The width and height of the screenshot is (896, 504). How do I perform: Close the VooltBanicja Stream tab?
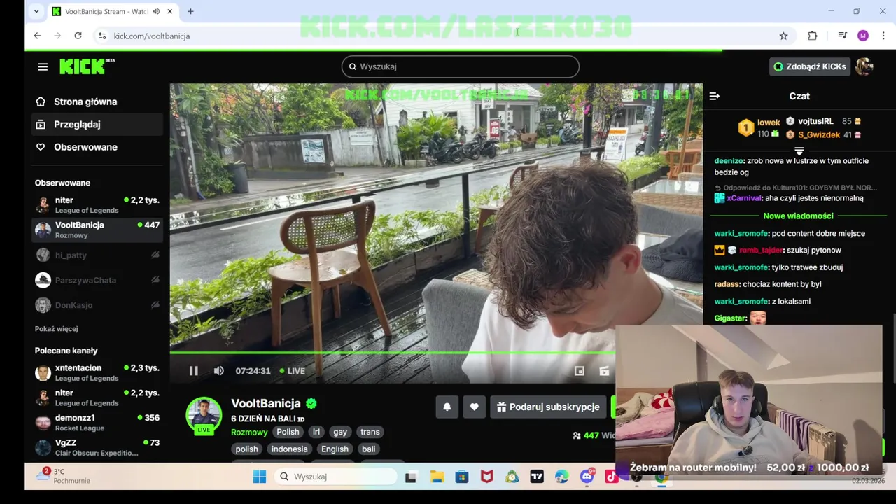169,11
